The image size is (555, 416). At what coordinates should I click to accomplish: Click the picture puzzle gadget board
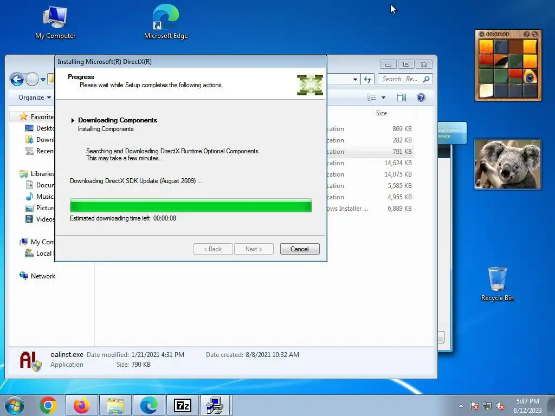(508, 69)
